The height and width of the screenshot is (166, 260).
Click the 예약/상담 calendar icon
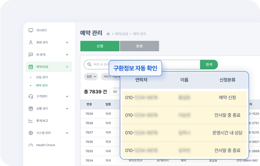(31, 67)
